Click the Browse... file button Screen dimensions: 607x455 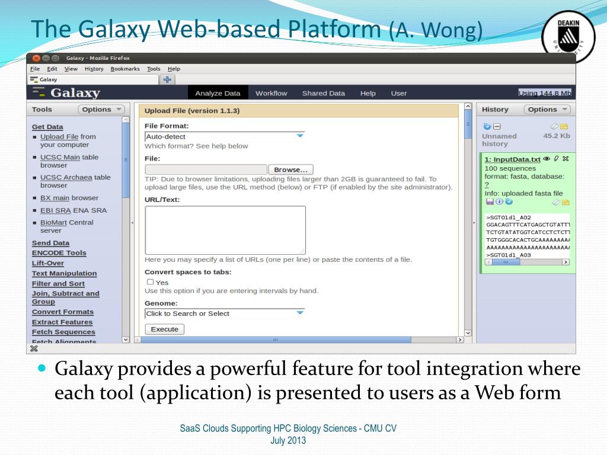coord(290,169)
